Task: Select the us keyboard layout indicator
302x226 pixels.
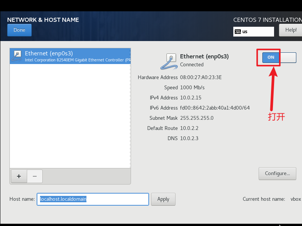Action: [253, 32]
